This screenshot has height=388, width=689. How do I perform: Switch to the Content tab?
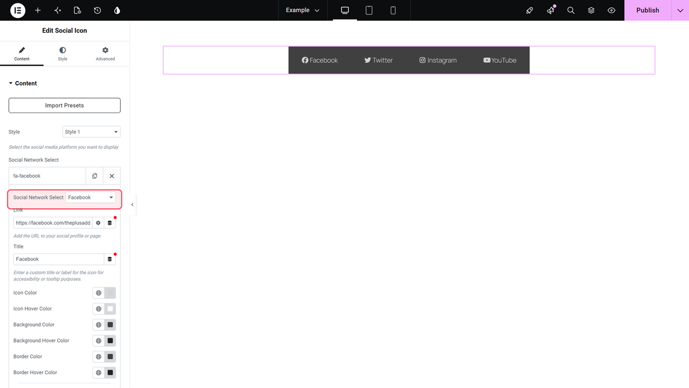(22, 54)
